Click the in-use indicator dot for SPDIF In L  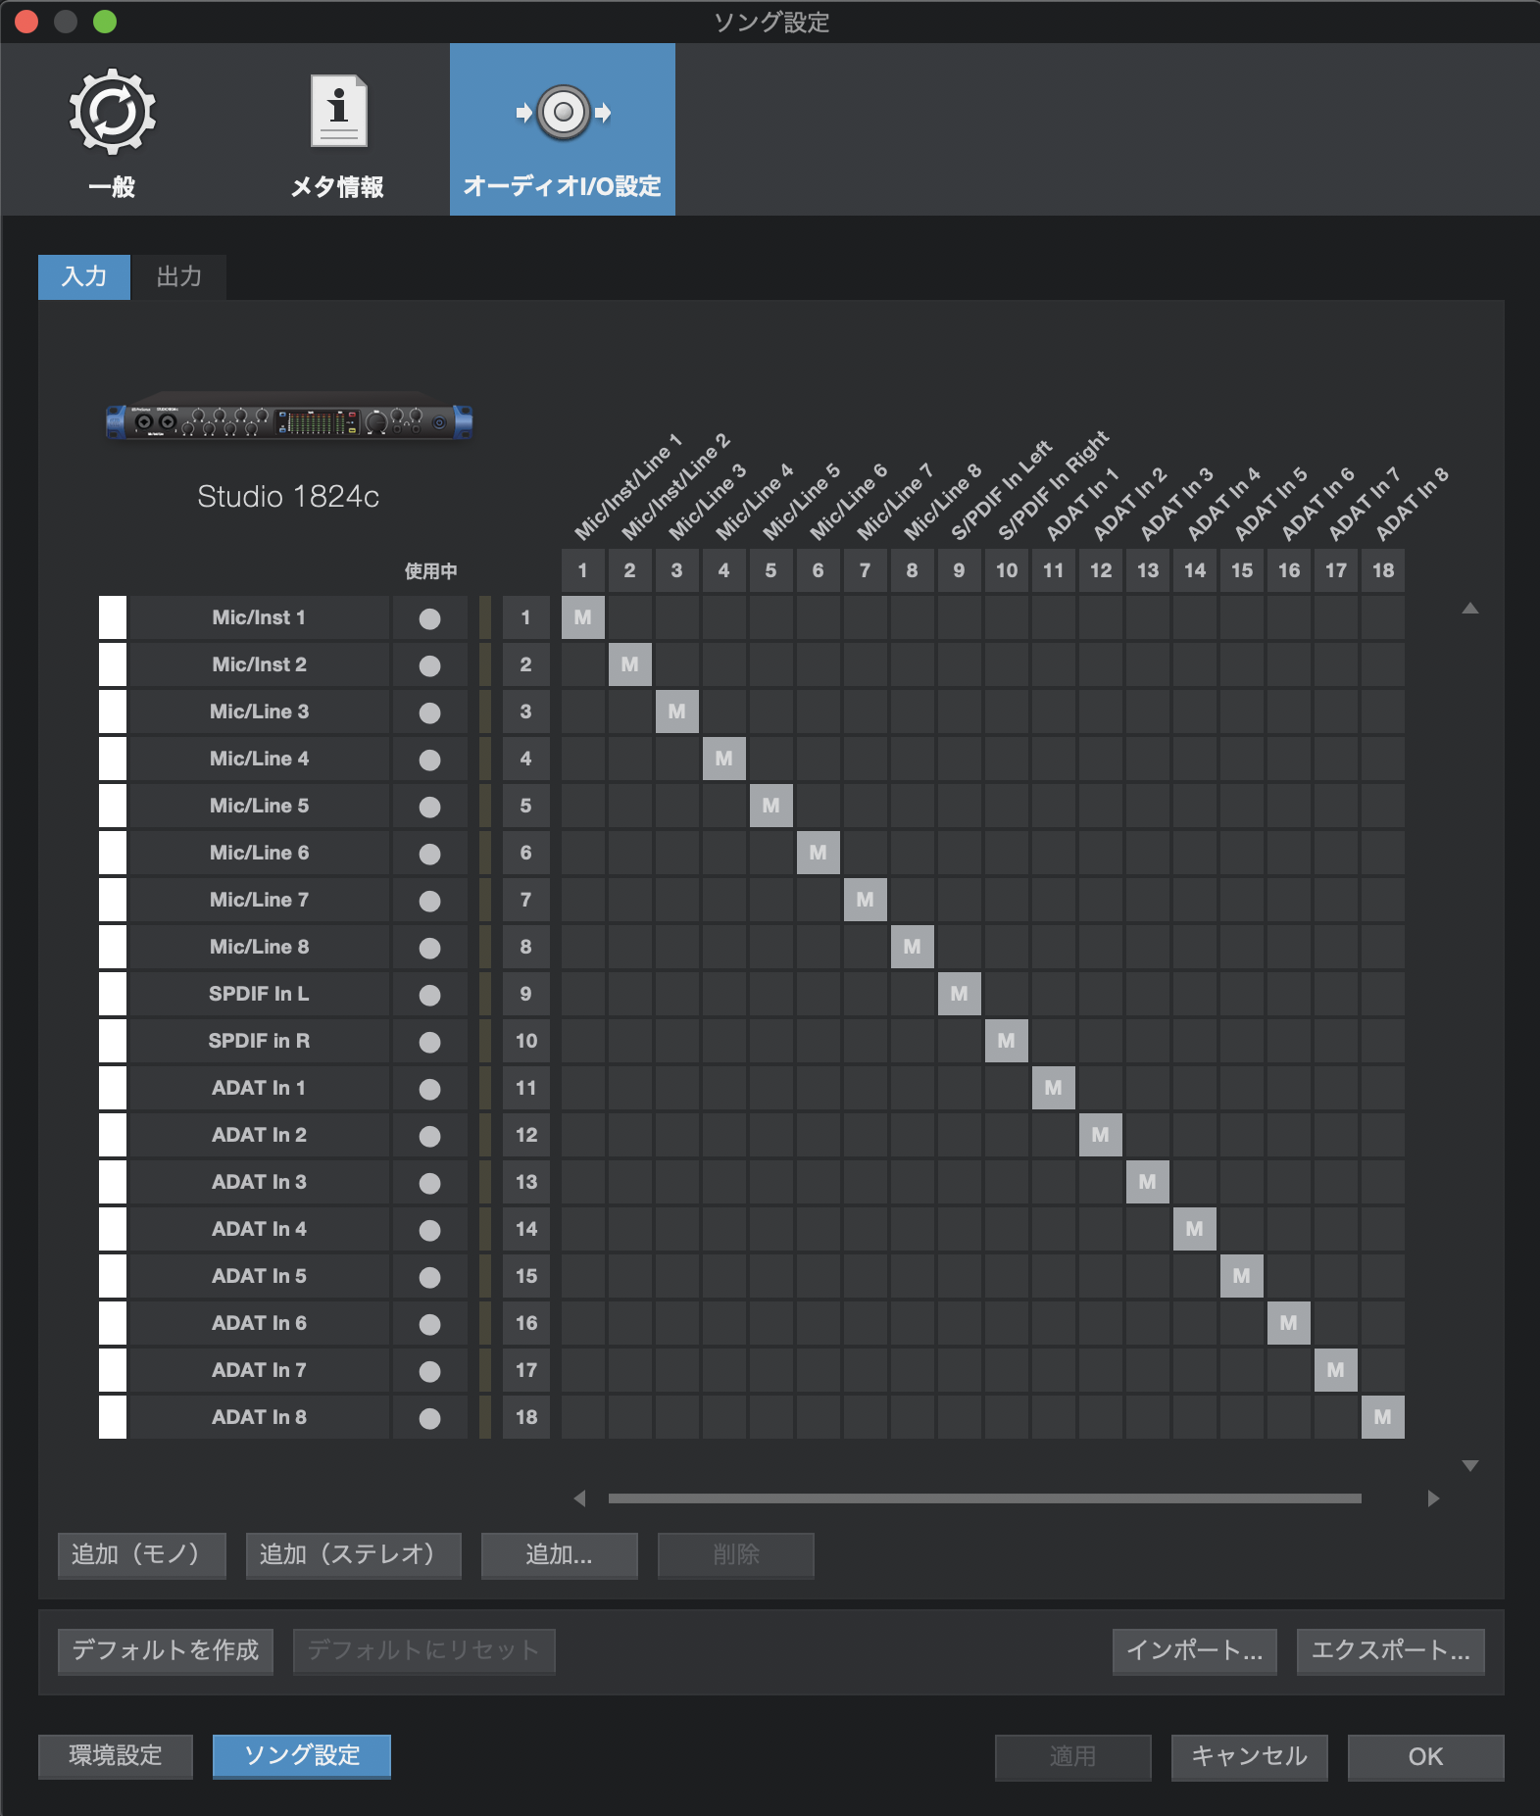[429, 995]
